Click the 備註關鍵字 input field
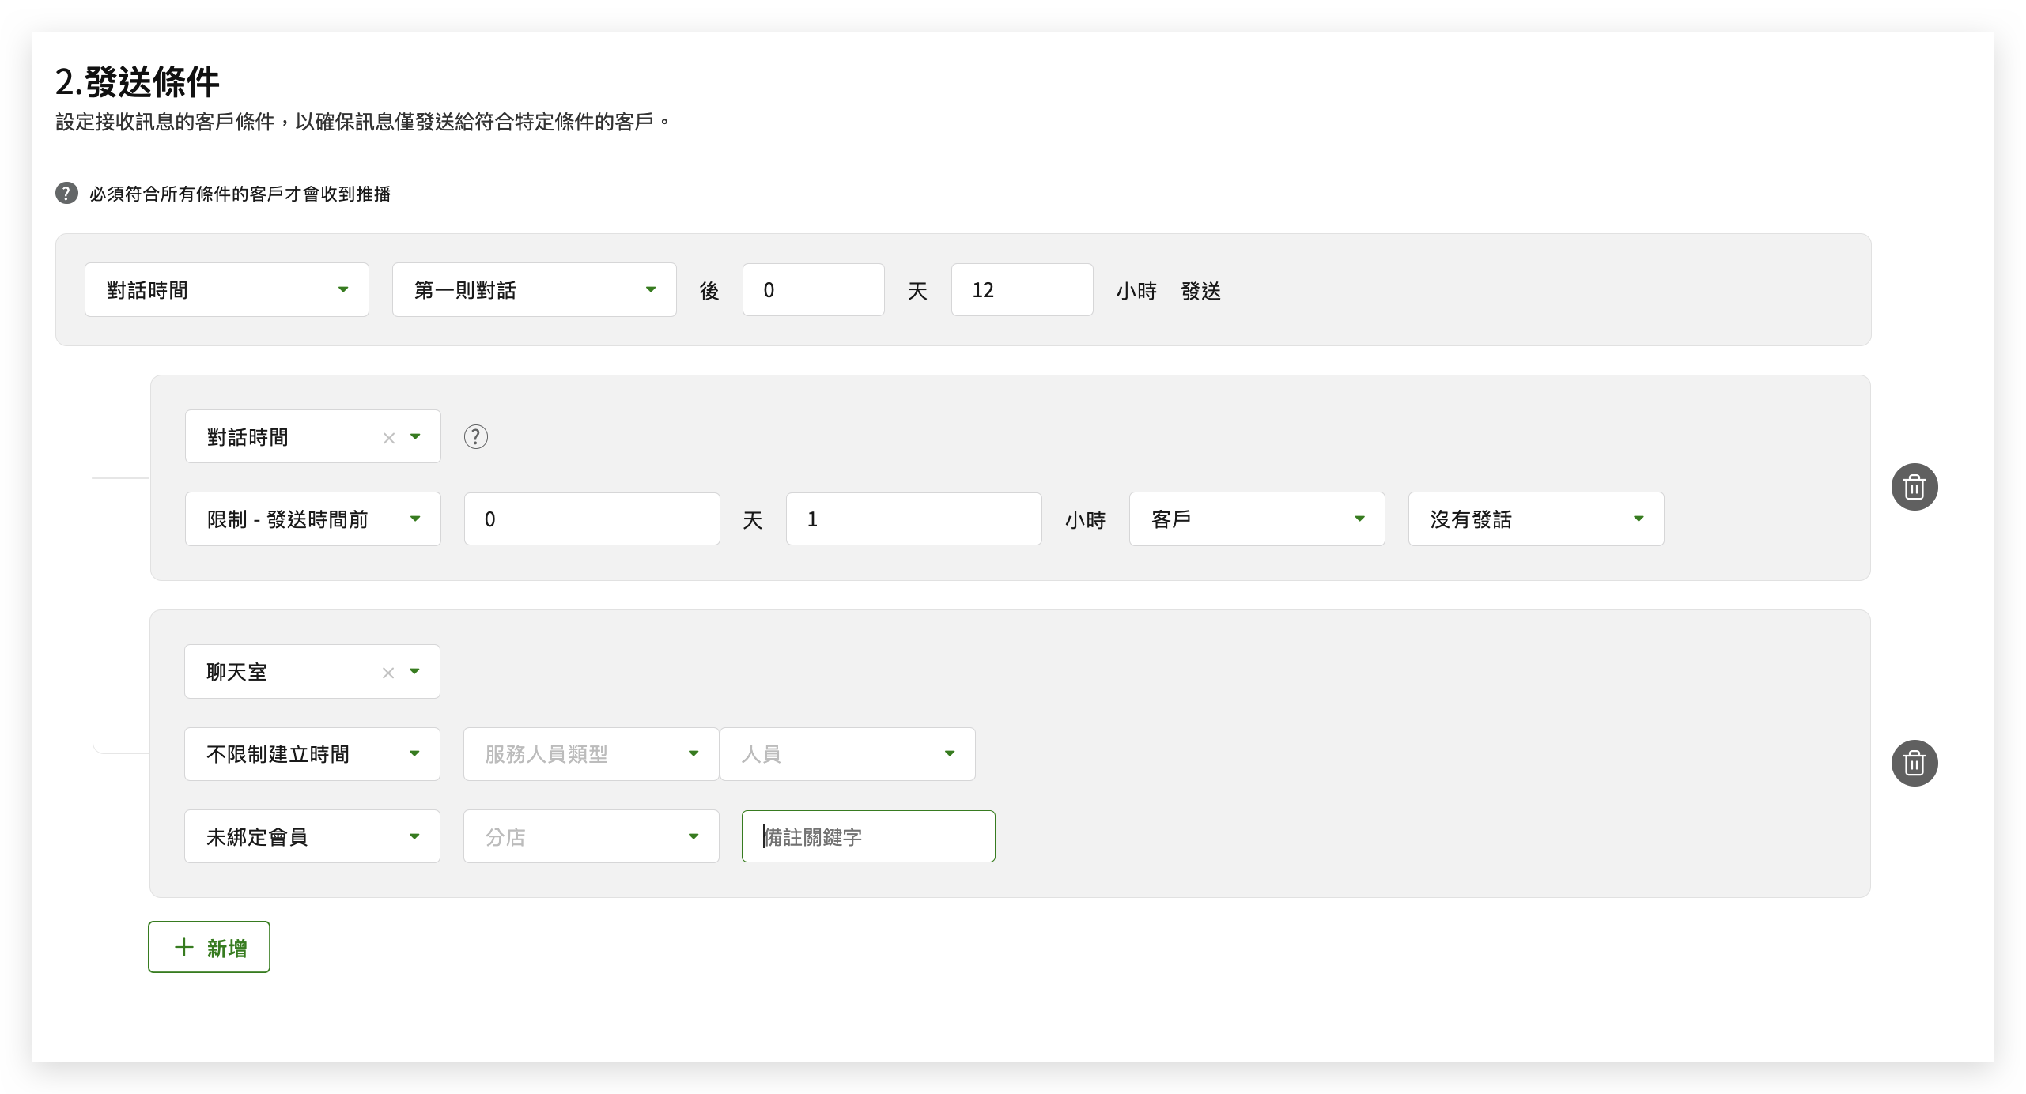The width and height of the screenshot is (2026, 1094). [x=868, y=836]
